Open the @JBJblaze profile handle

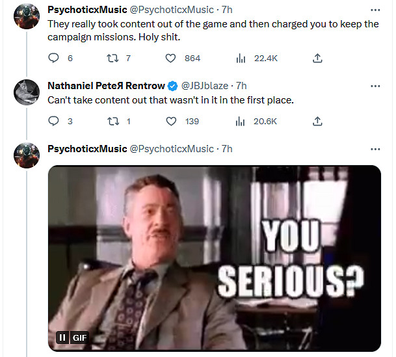pyautogui.click(x=206, y=86)
